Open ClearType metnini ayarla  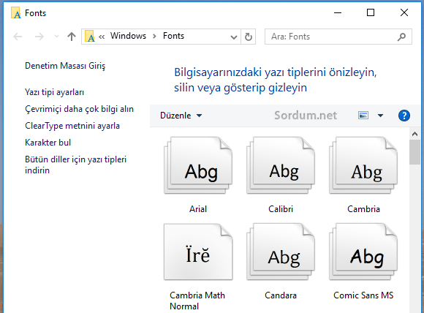(x=72, y=126)
